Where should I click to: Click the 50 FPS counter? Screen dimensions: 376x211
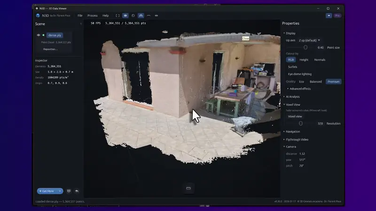coord(96,23)
